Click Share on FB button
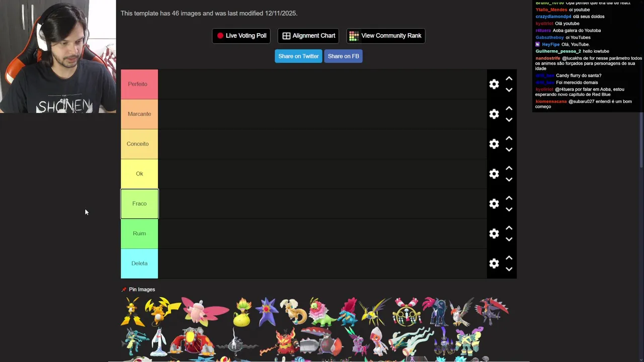 coord(343,56)
